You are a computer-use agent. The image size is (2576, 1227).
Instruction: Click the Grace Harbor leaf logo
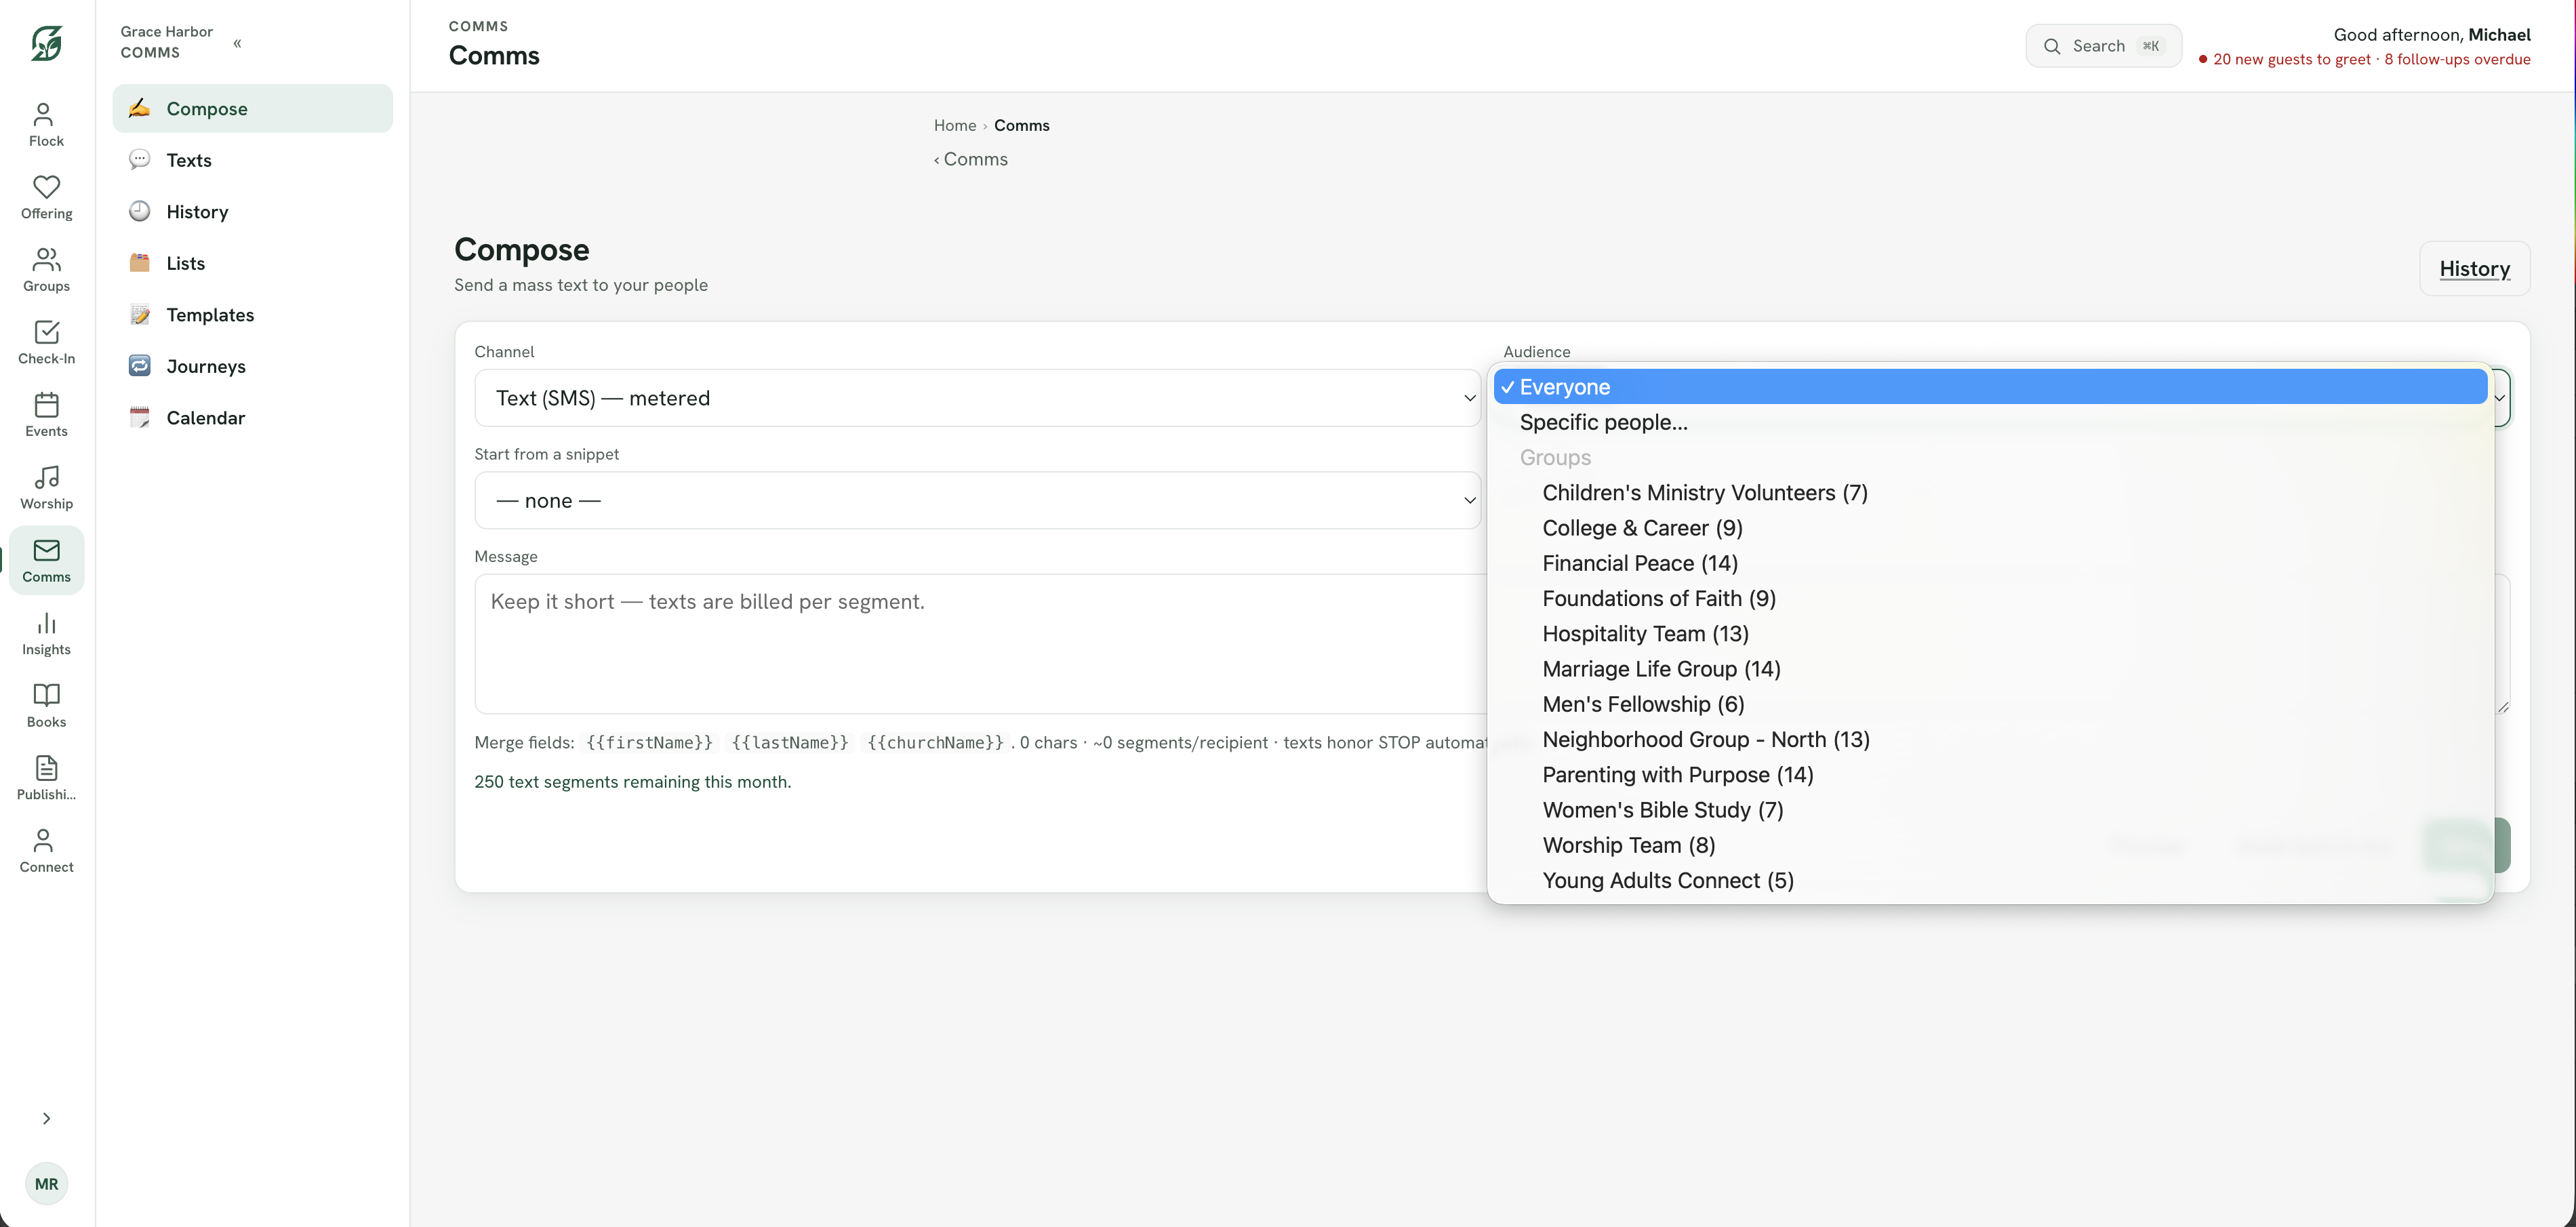click(46, 43)
